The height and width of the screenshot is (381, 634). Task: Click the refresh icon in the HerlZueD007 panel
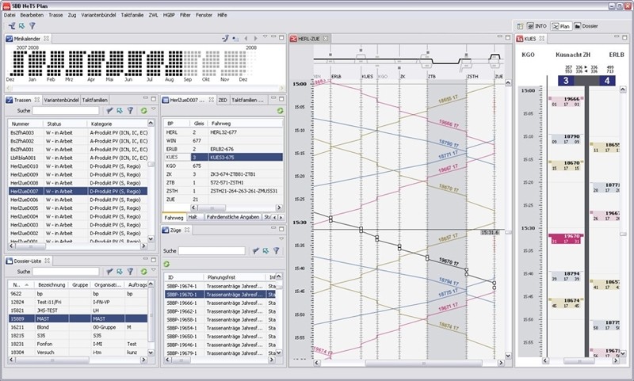tap(280, 111)
